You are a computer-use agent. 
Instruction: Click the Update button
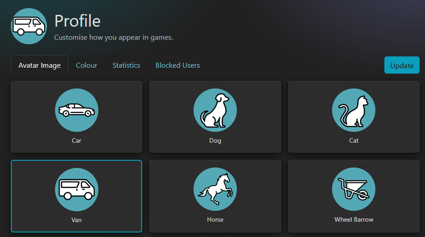(x=402, y=65)
